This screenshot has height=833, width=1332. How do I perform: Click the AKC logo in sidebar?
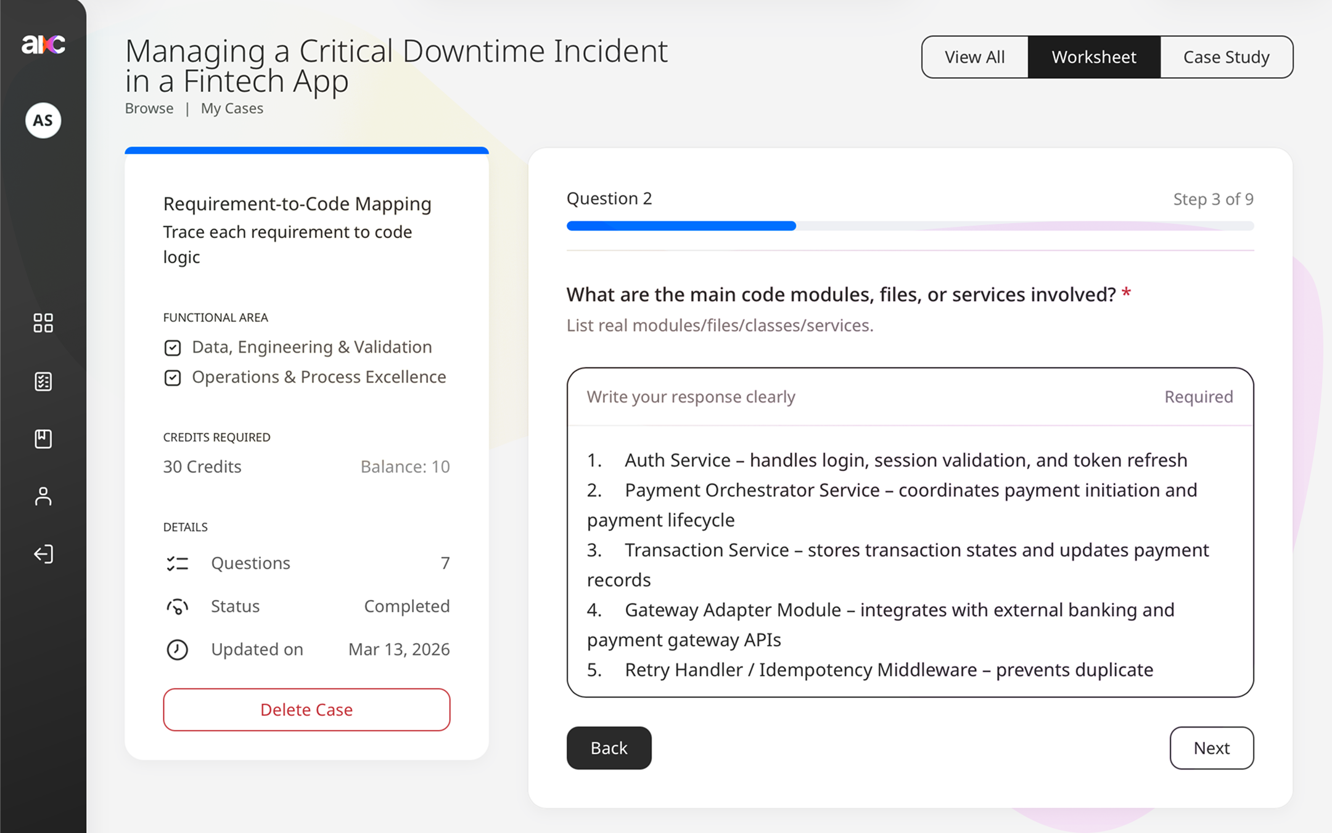click(43, 44)
